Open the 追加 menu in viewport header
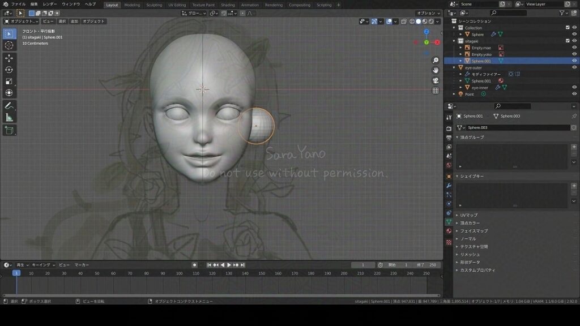This screenshot has width=580, height=326. (74, 22)
